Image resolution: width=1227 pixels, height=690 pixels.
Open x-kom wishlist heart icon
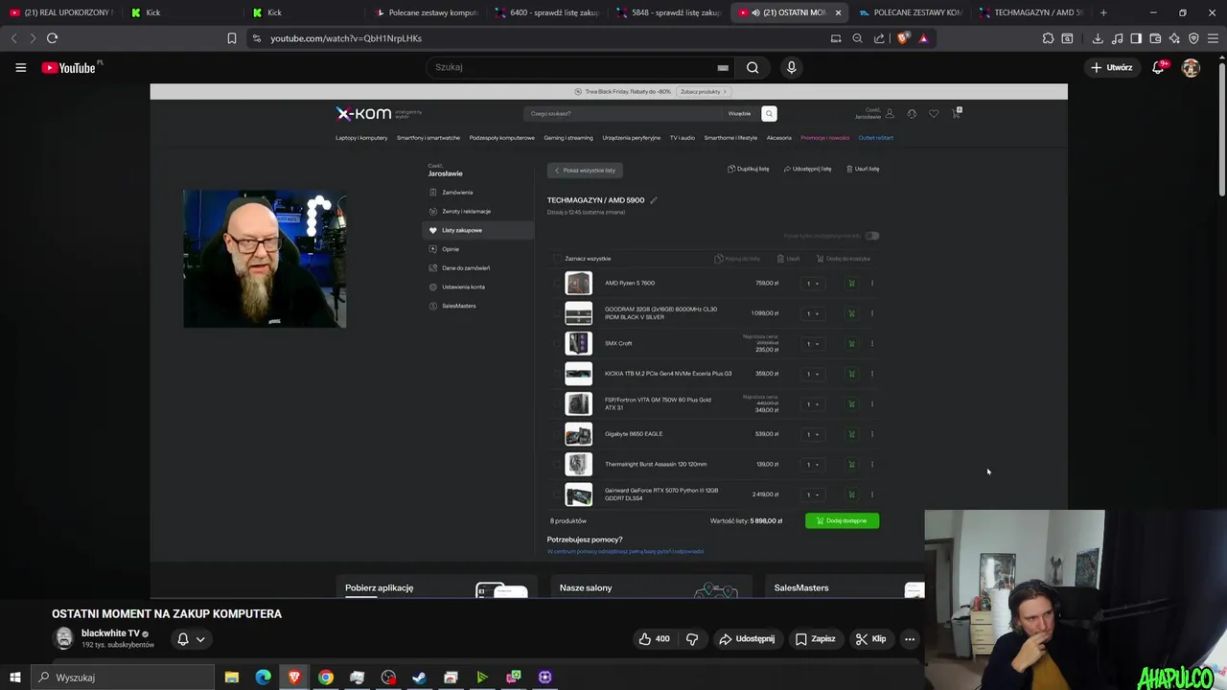(x=934, y=113)
